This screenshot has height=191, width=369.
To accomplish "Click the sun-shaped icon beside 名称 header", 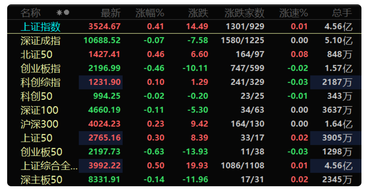I will click(59, 12).
